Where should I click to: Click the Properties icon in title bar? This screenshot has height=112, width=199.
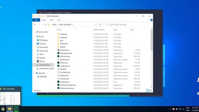39,16
